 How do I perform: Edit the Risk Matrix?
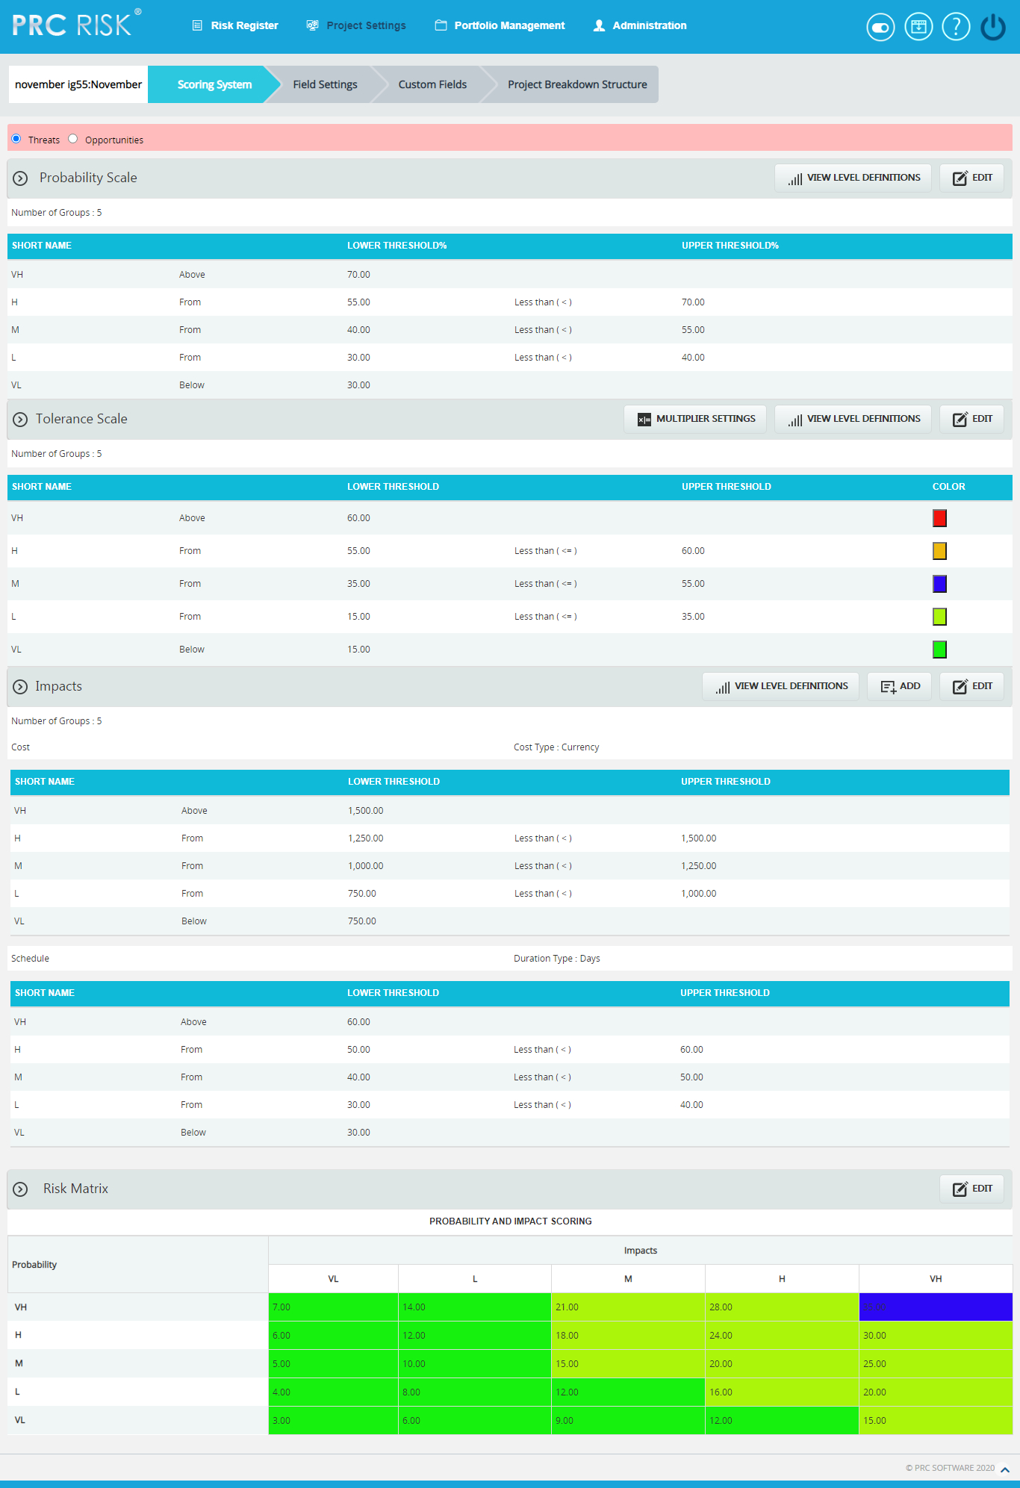[971, 1189]
